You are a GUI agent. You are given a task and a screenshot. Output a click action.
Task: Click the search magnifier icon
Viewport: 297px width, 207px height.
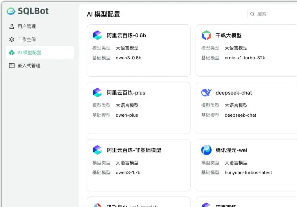point(252,14)
